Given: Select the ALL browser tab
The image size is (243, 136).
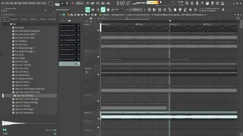Looking at the screenshot, I should (5, 19).
